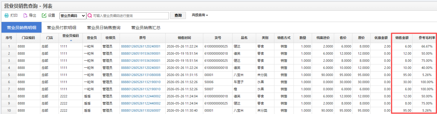Switch to 营业员销售汇总 tab
437x114 pixels.
click(x=146, y=28)
